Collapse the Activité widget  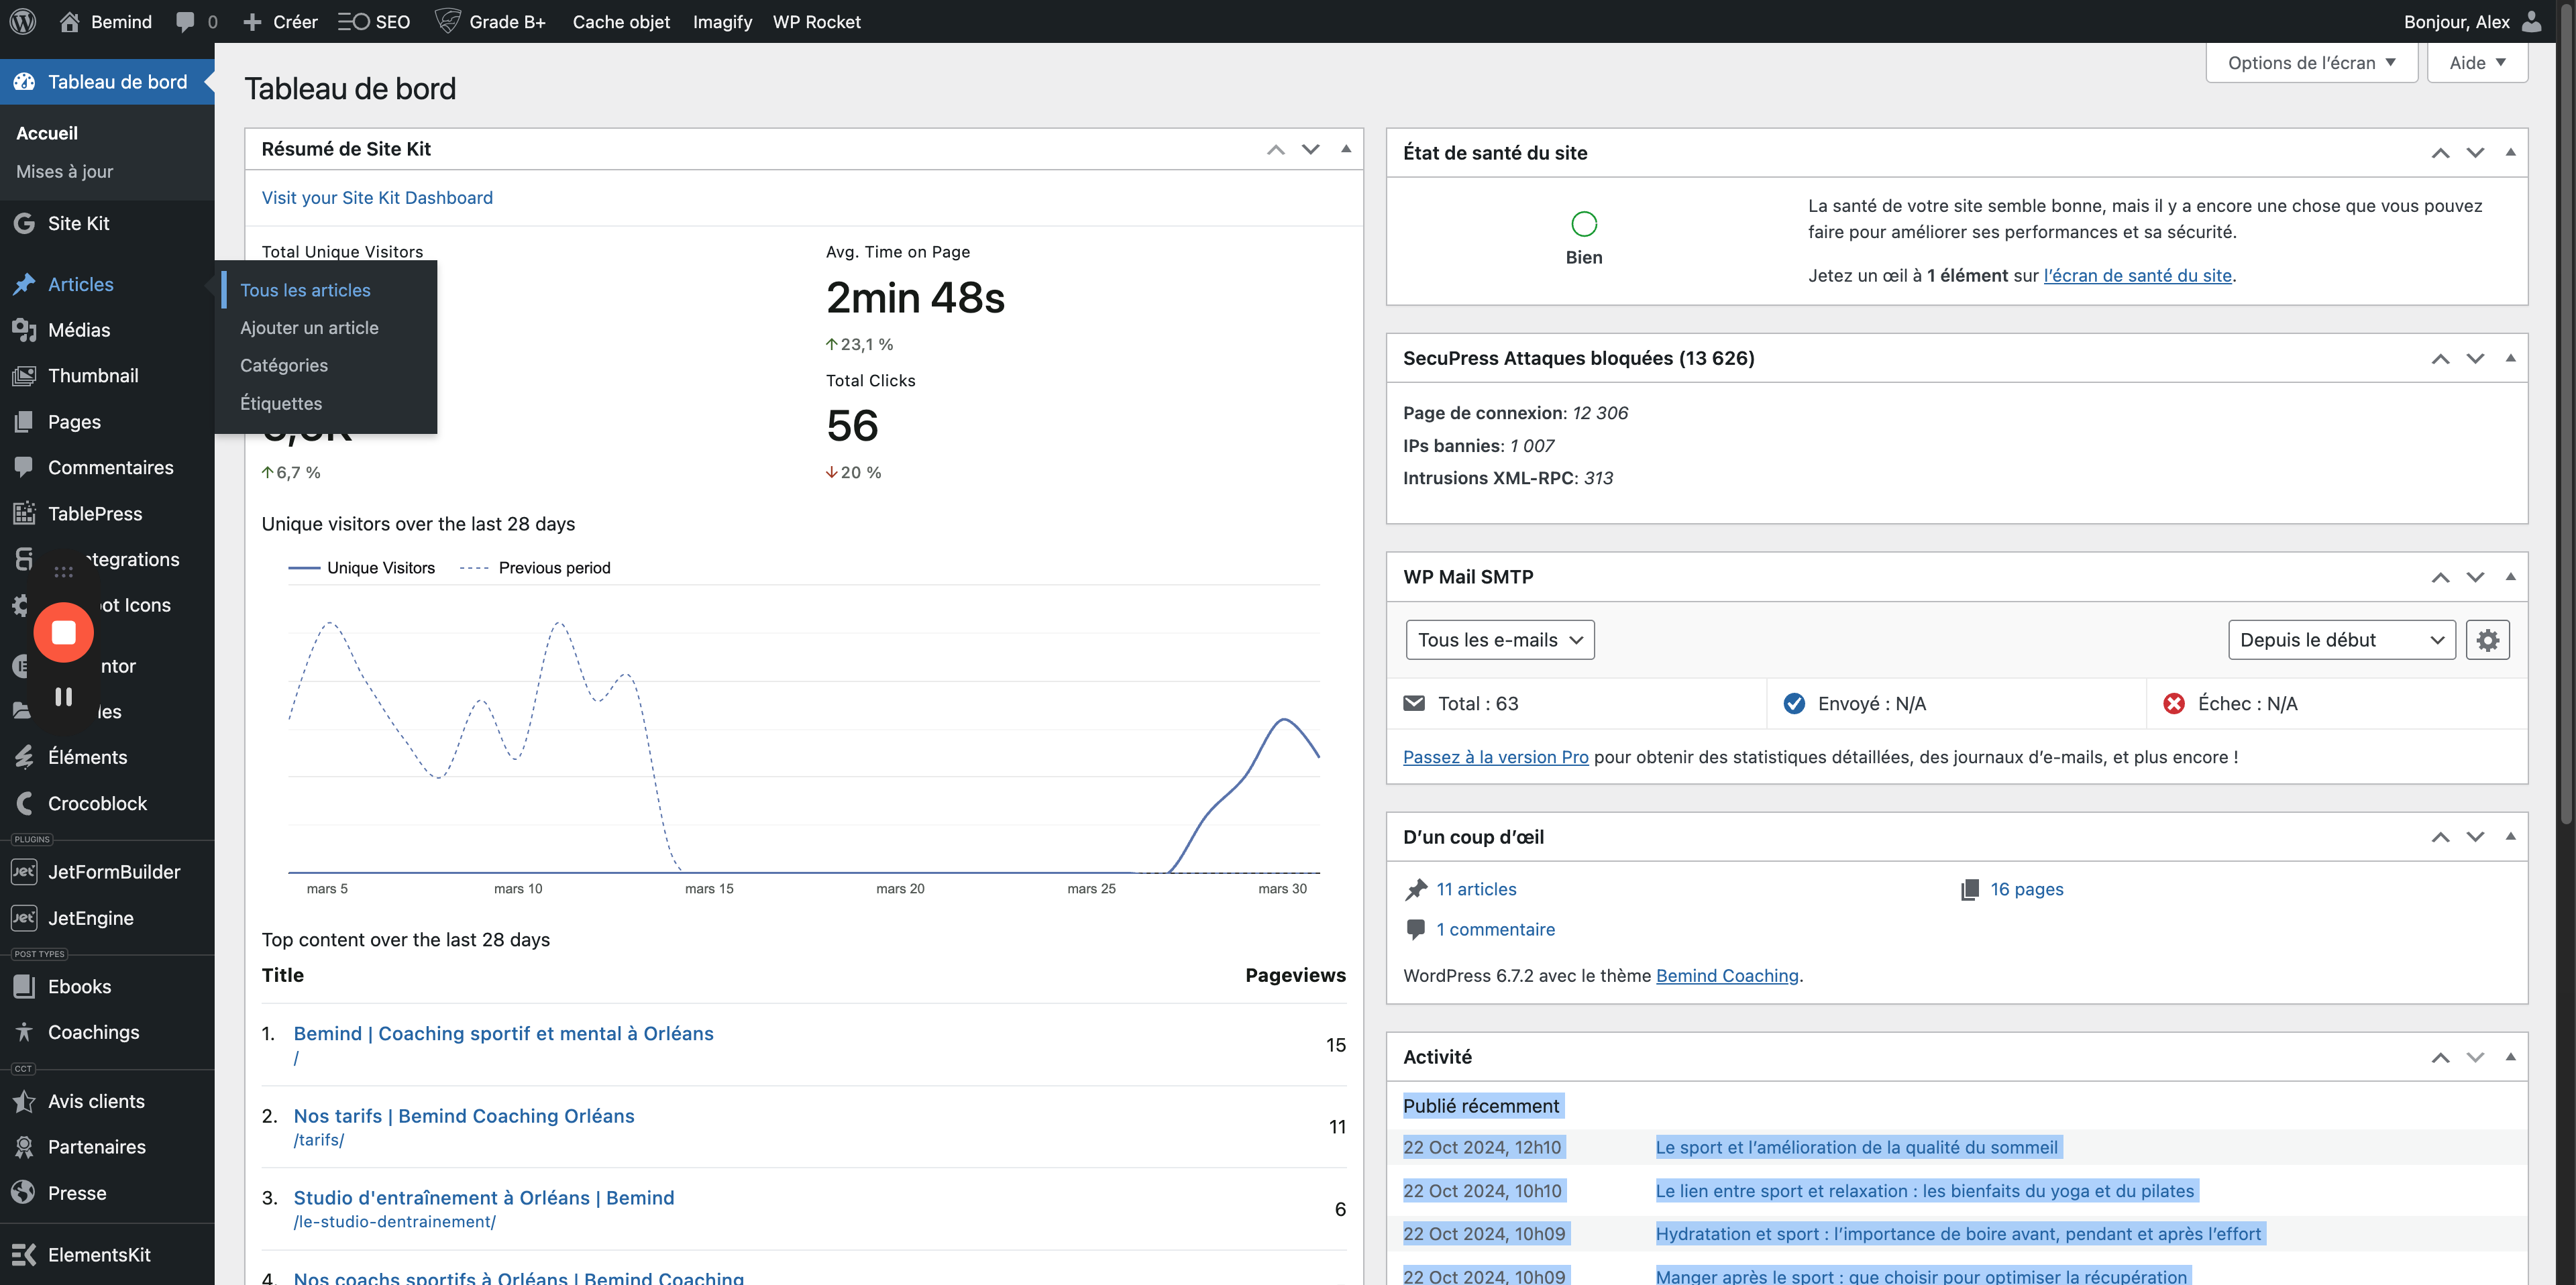(2510, 1057)
